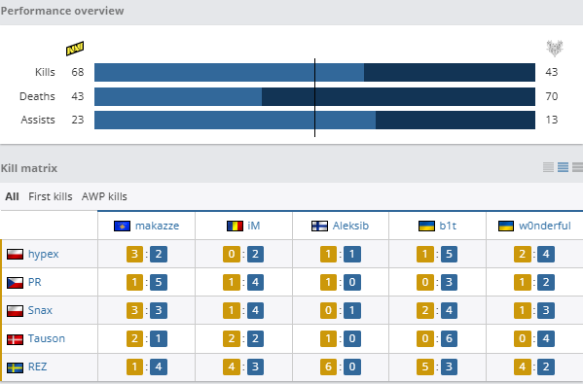
Task: Click REZ vs iM cell 4:3
Action: click(243, 367)
